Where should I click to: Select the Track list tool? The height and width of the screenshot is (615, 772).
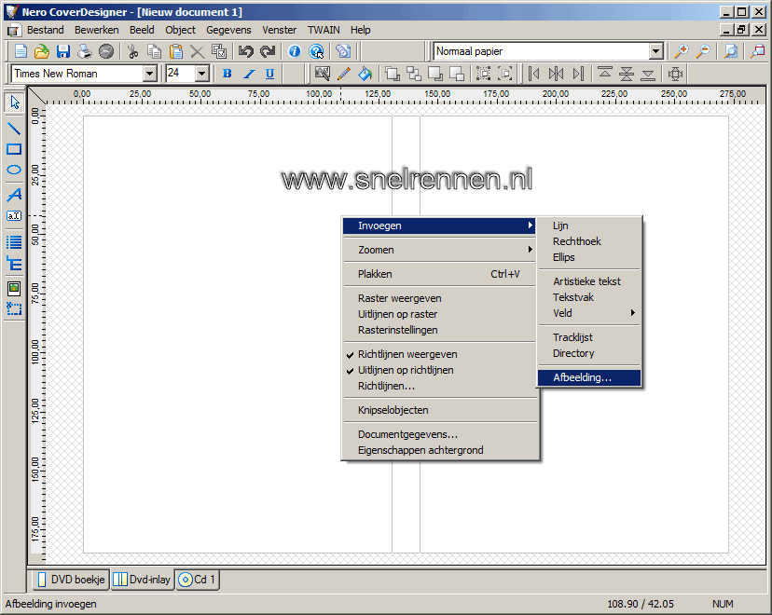point(14,242)
